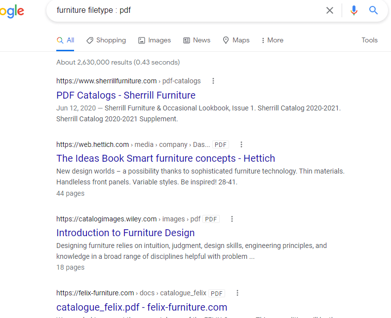Switch to the Maps tab
Viewport: 391px width, 318px height.
pos(236,40)
